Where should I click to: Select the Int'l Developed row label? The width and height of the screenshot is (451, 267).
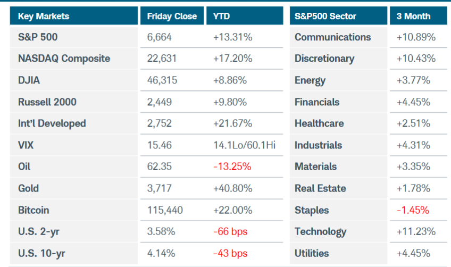point(52,123)
